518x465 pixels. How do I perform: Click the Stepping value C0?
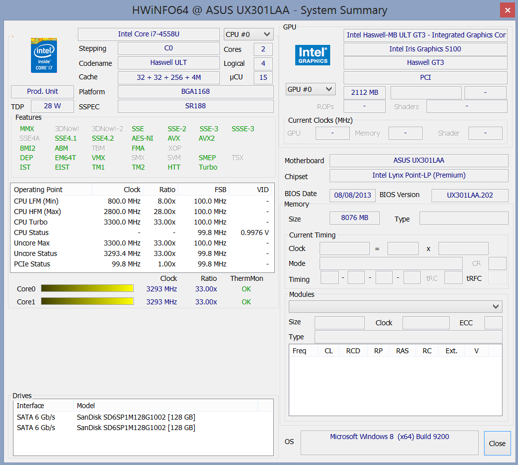coord(168,48)
